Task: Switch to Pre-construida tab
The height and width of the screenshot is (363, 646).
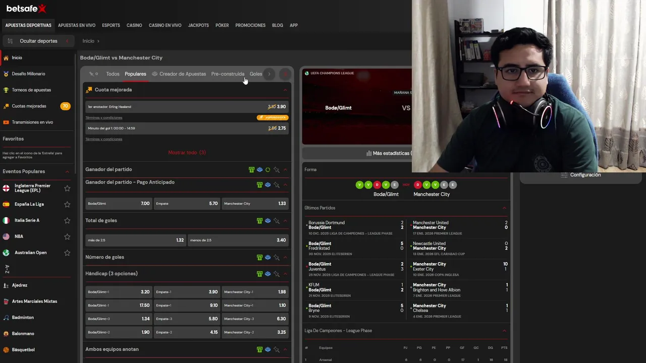Action: point(228,74)
